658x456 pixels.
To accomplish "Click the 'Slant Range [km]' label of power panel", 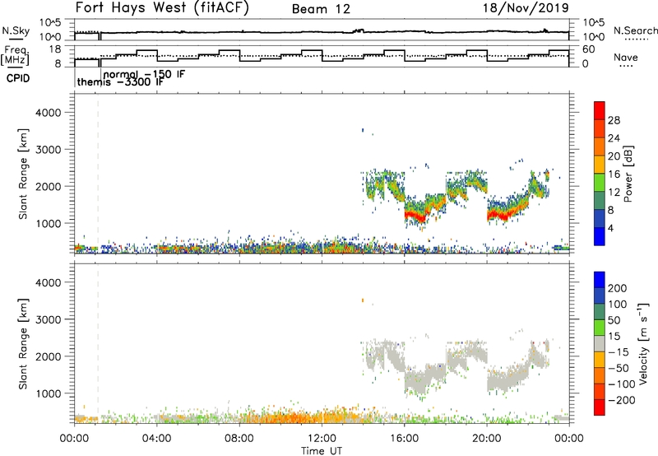I will (23, 174).
